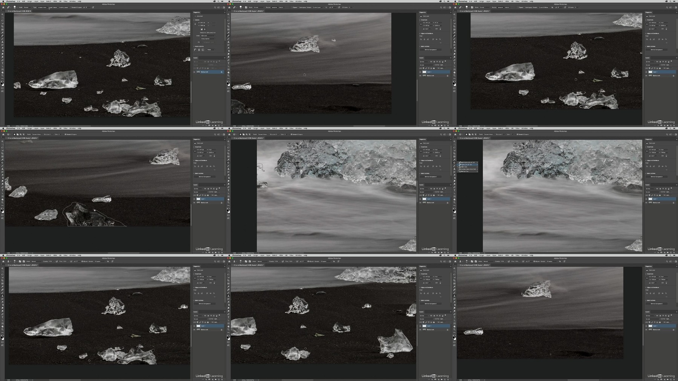Click Create Texture type button

tap(53, 7)
